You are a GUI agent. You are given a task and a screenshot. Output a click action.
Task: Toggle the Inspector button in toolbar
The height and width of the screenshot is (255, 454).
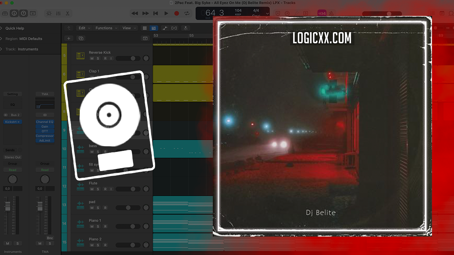click(14, 13)
